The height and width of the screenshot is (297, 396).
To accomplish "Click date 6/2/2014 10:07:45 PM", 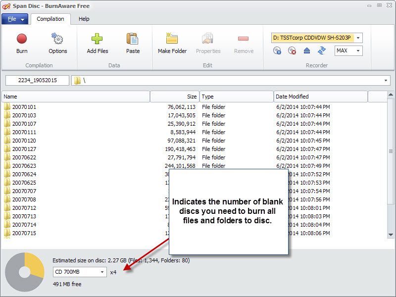I will click(x=303, y=141).
